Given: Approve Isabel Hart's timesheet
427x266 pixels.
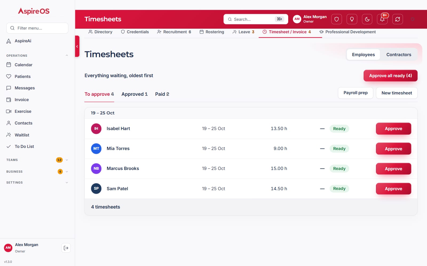Looking at the screenshot, I should [x=393, y=129].
